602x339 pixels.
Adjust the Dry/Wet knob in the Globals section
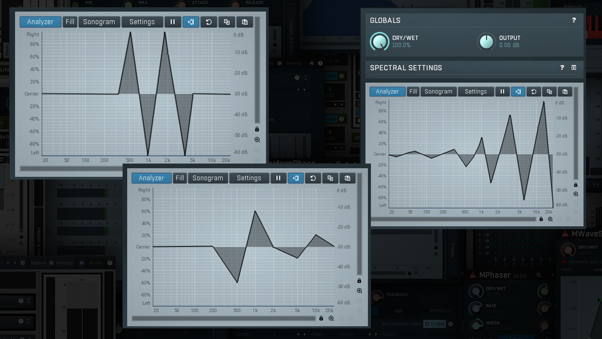(379, 42)
